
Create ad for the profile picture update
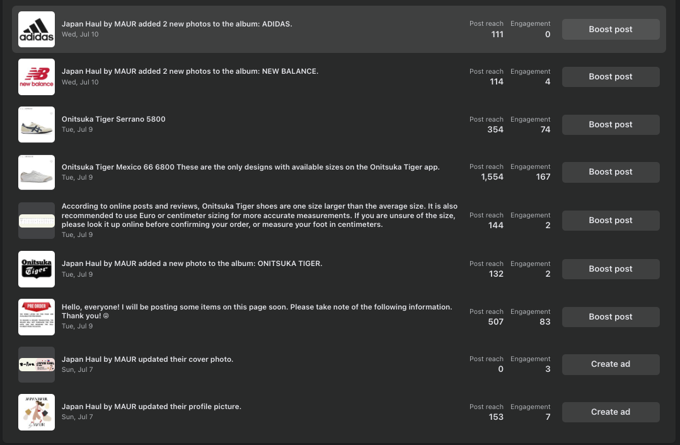pyautogui.click(x=610, y=412)
